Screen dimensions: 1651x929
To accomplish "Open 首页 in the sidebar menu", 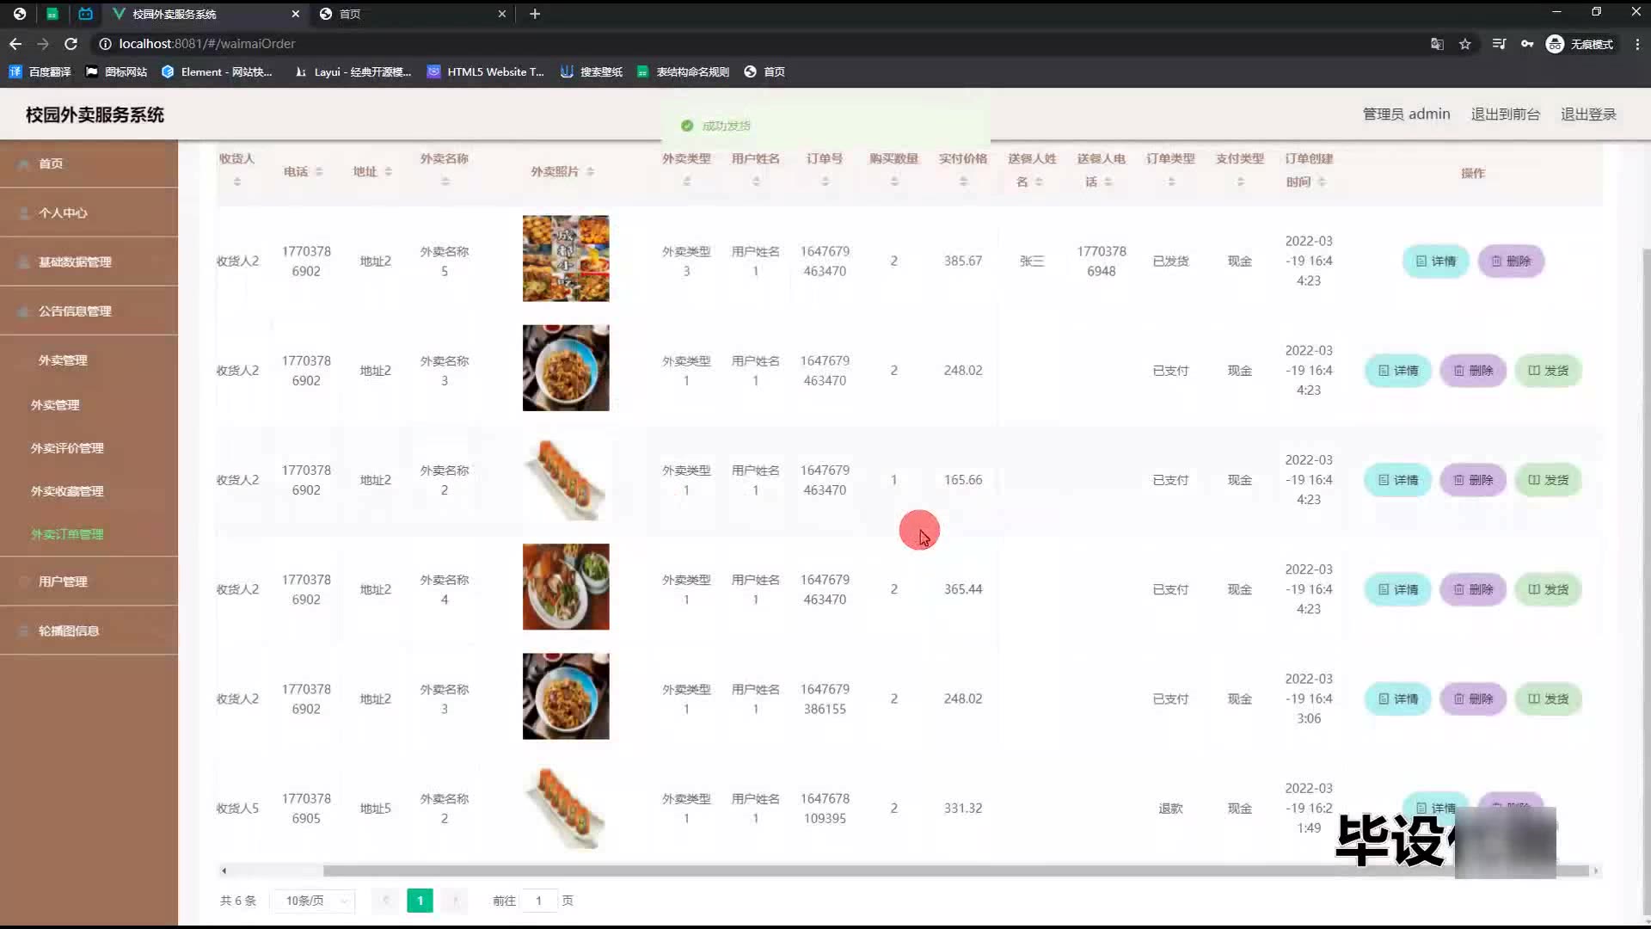I will 51,163.
